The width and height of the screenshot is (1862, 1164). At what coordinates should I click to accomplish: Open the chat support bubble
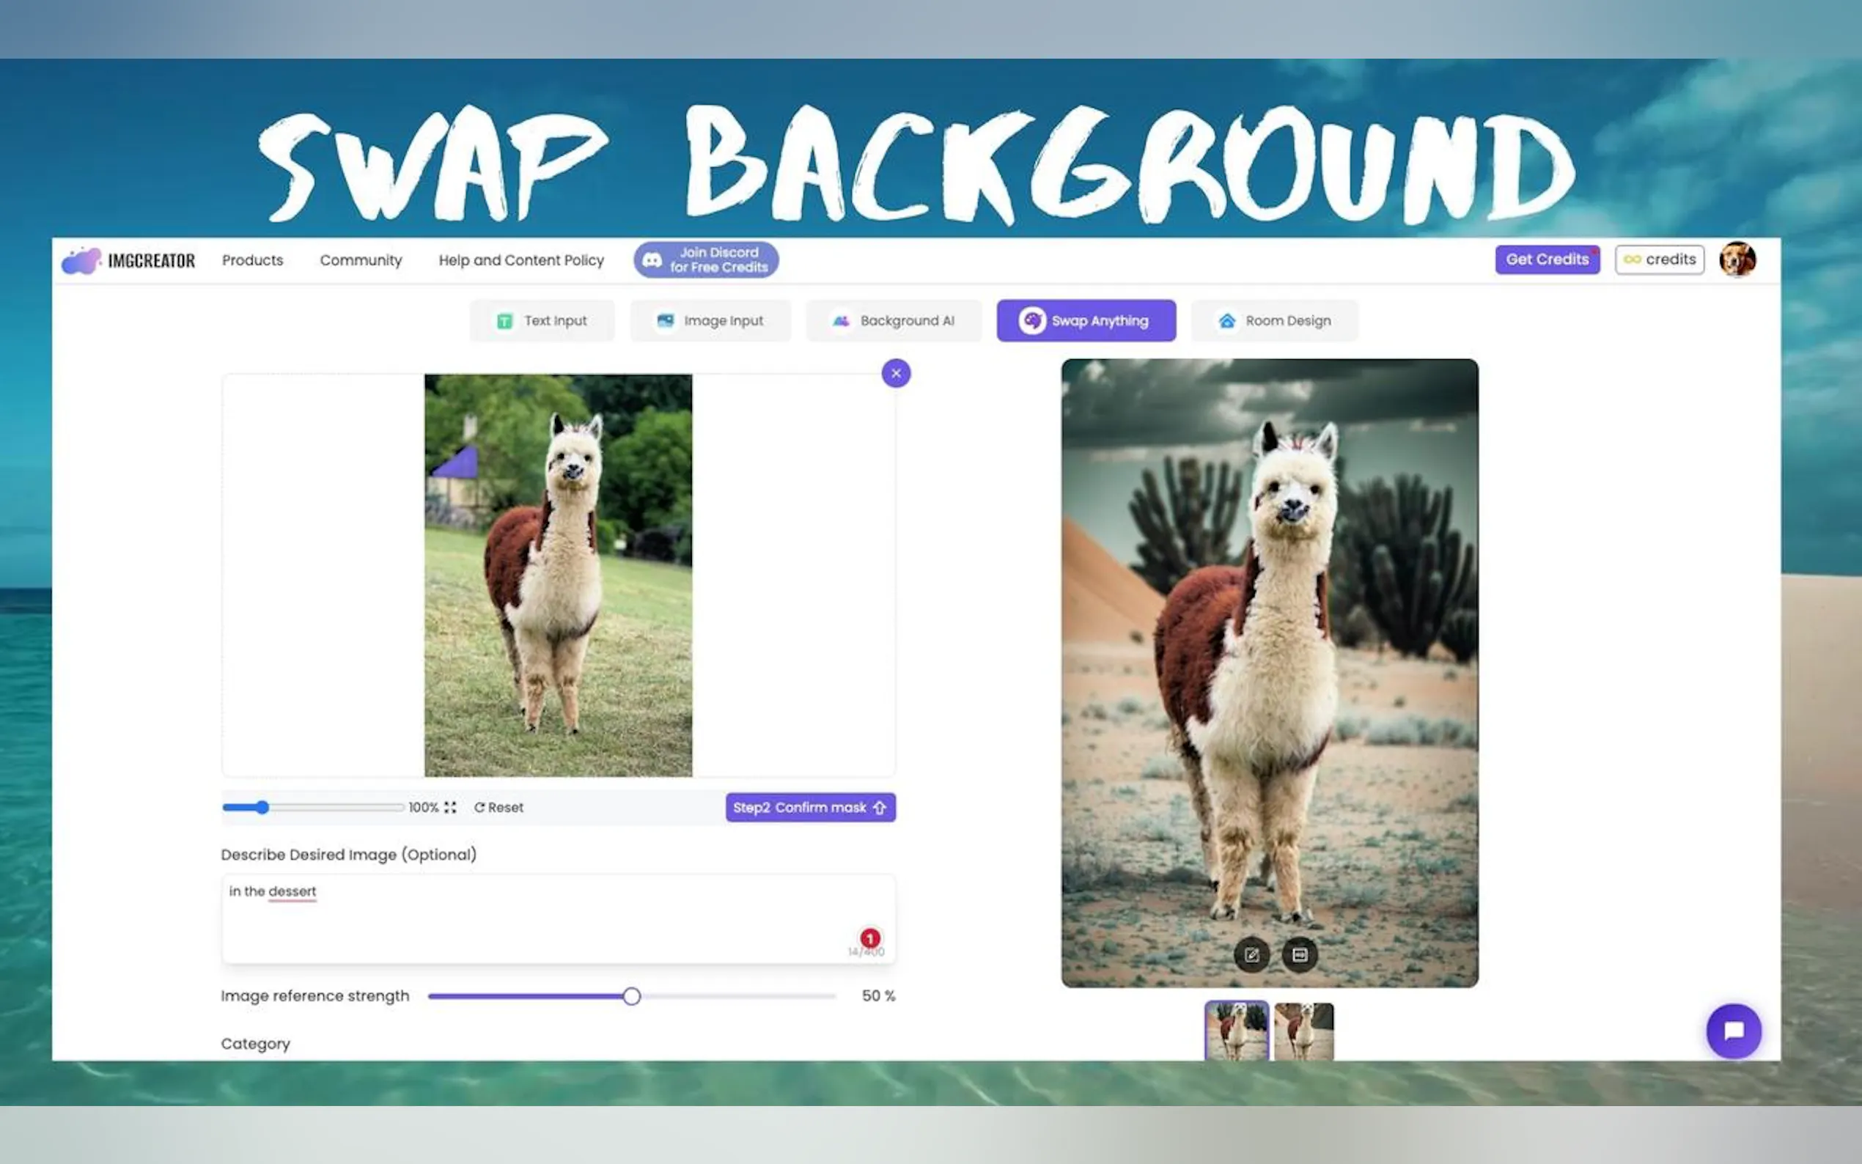(1734, 1031)
